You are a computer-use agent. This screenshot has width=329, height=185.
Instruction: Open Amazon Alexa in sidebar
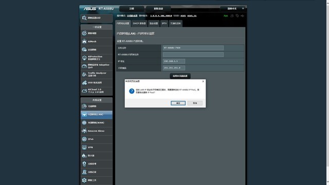tap(96, 131)
